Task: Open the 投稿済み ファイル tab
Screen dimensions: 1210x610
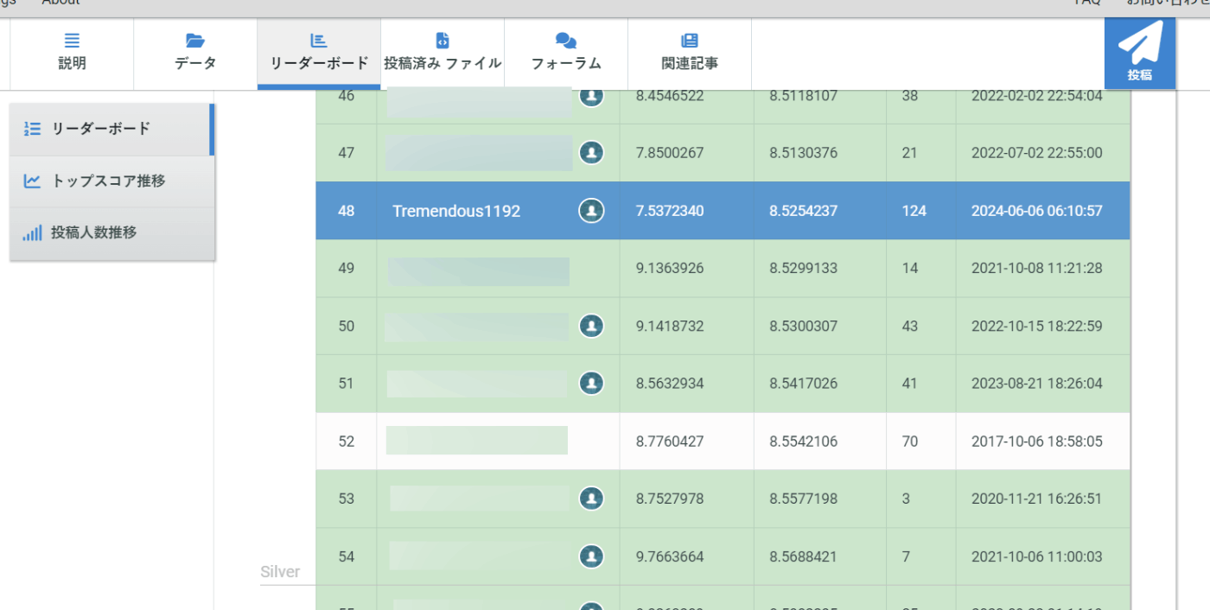Action: coord(443,54)
